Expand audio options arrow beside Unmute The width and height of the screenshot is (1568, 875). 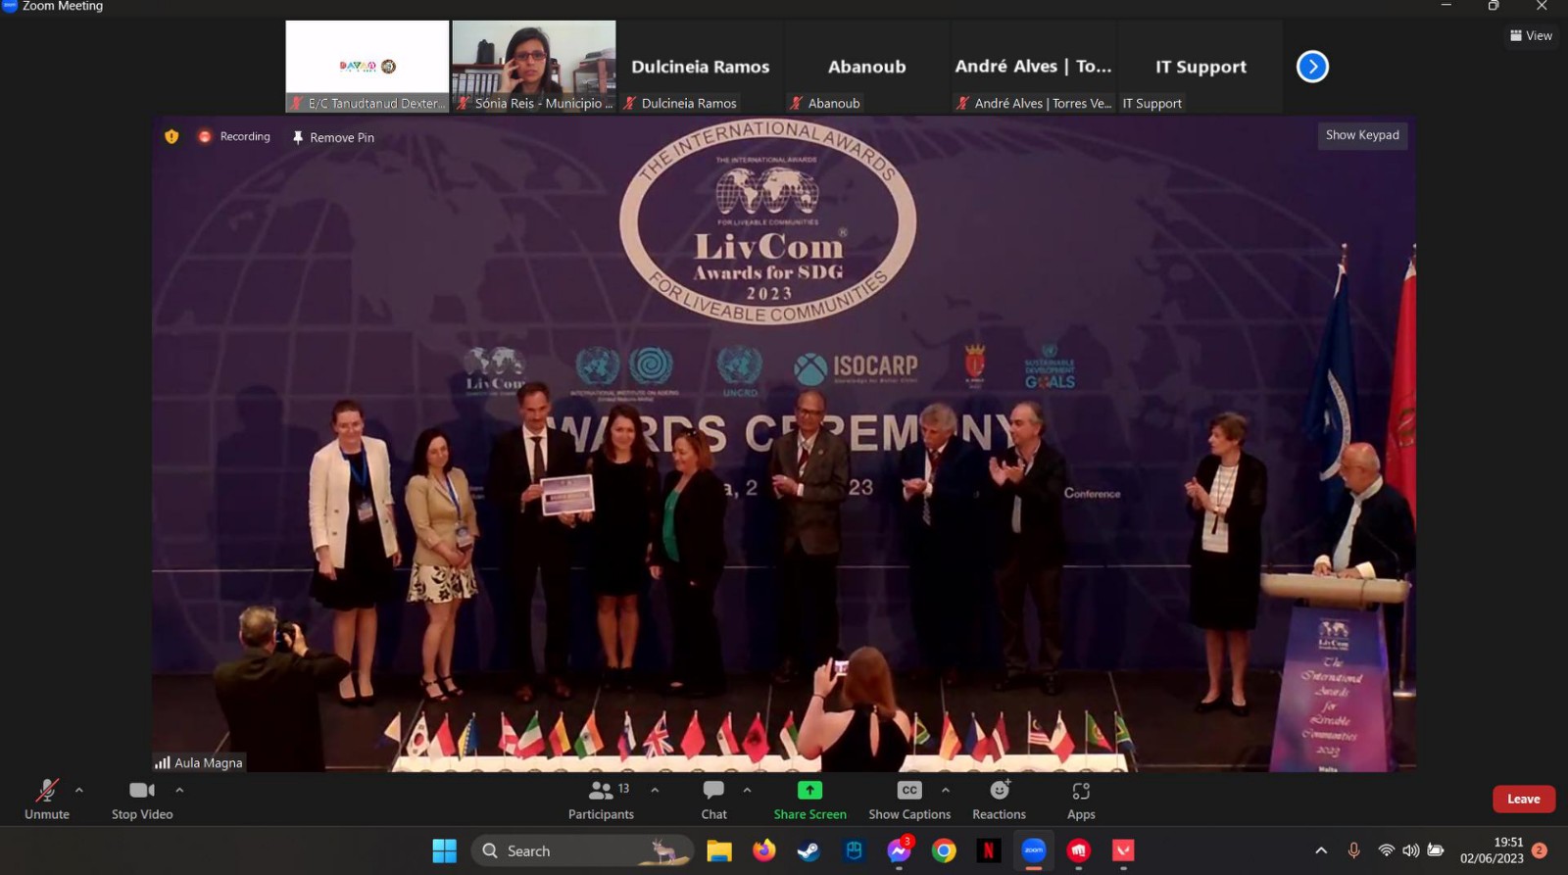79,790
